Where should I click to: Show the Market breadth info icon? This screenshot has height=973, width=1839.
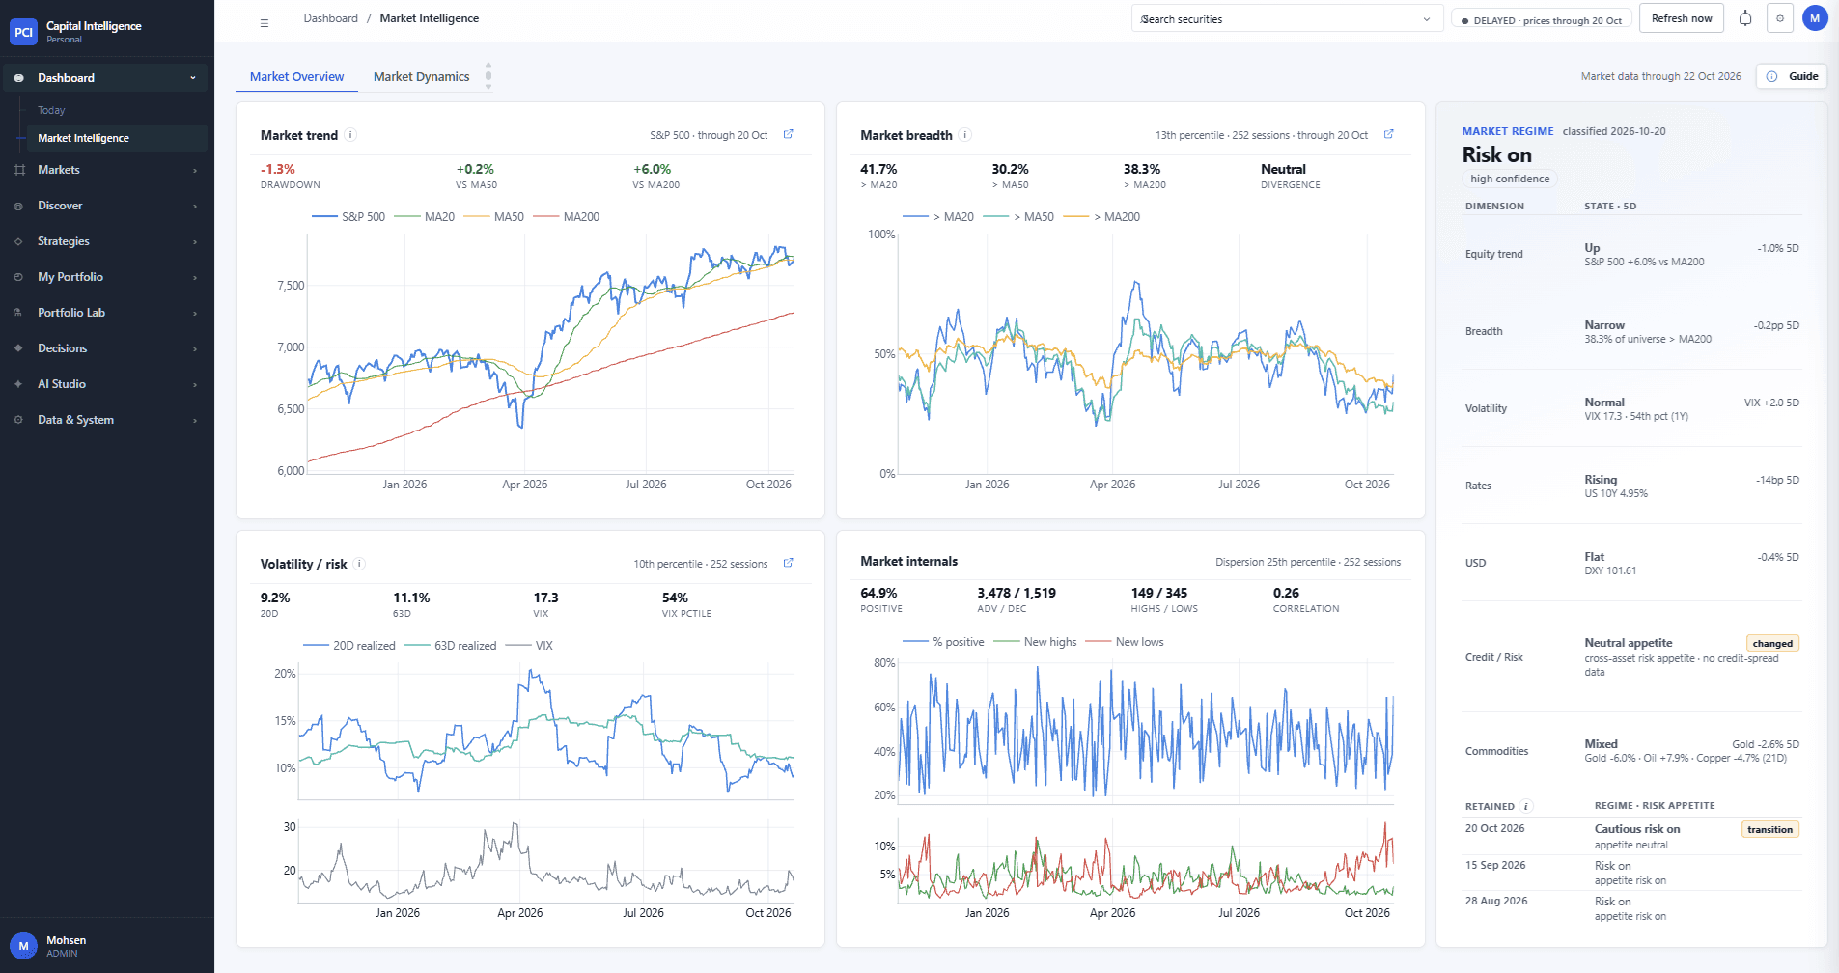[x=964, y=135]
